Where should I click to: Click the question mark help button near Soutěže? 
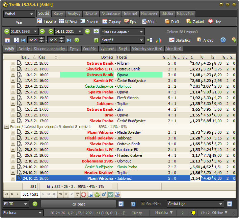[133, 204]
